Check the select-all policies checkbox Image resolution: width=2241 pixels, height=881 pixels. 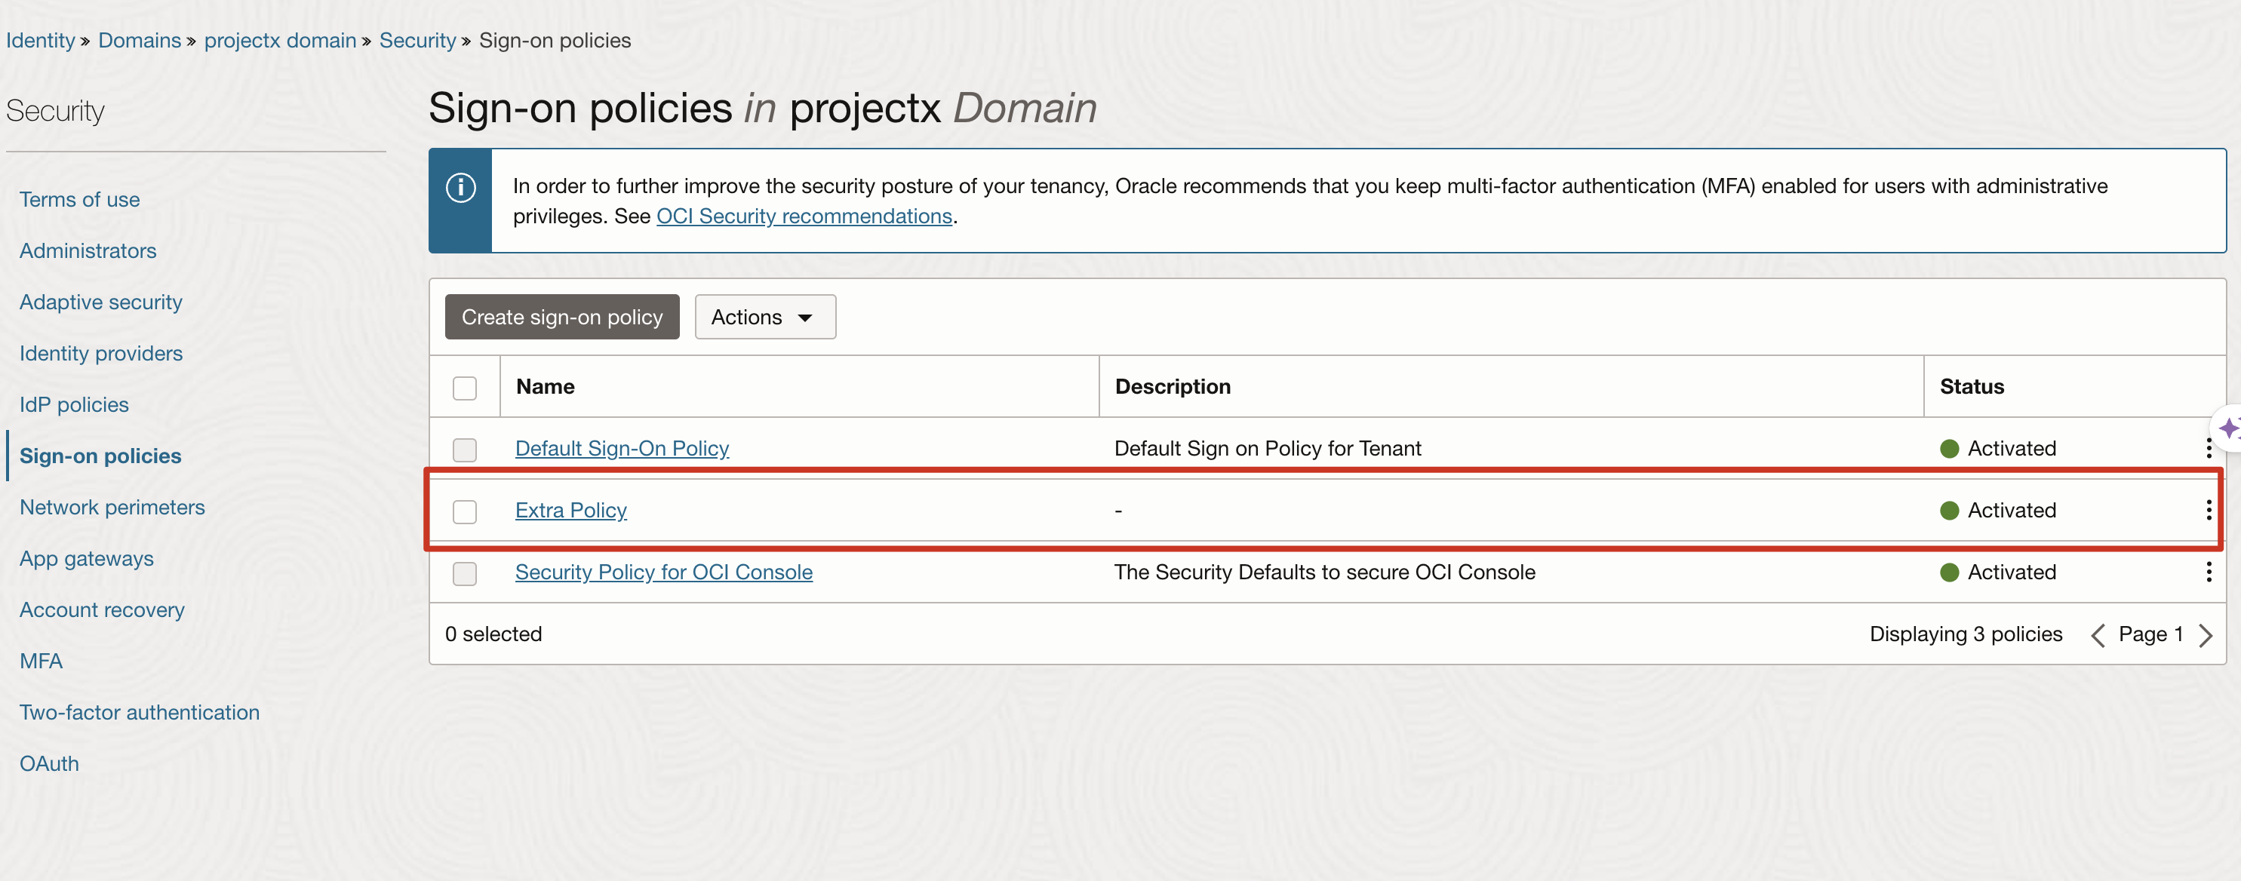coord(465,388)
